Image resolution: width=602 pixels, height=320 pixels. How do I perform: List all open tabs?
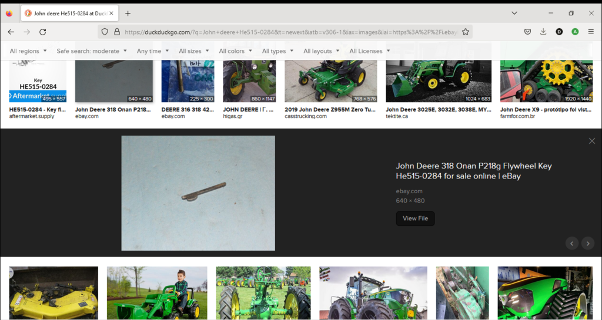tap(514, 13)
